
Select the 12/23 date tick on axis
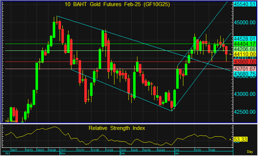[x=161, y=150]
